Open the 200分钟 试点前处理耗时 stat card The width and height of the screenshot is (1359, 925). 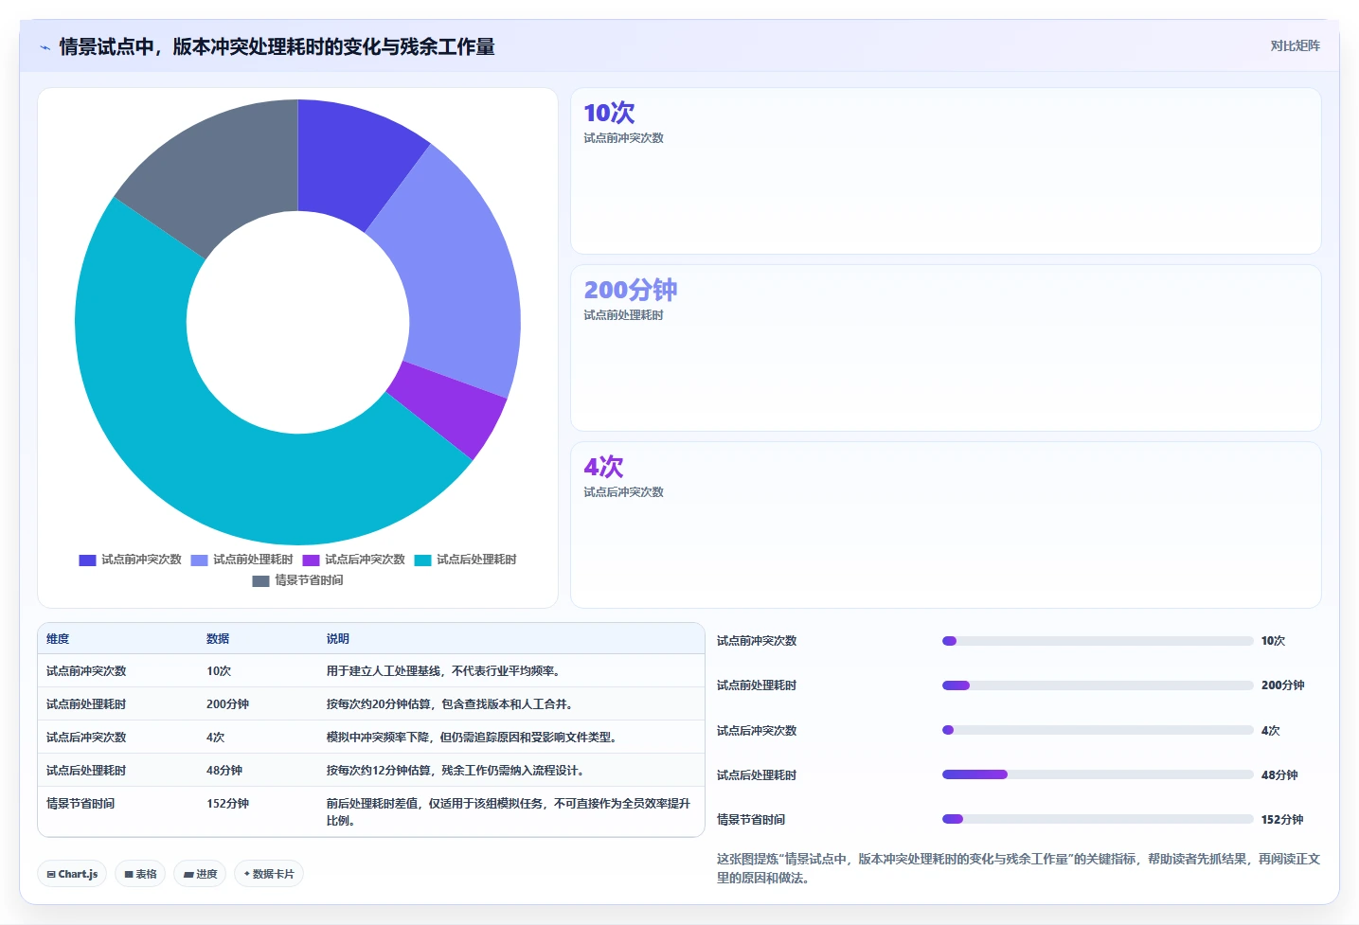click(945, 348)
